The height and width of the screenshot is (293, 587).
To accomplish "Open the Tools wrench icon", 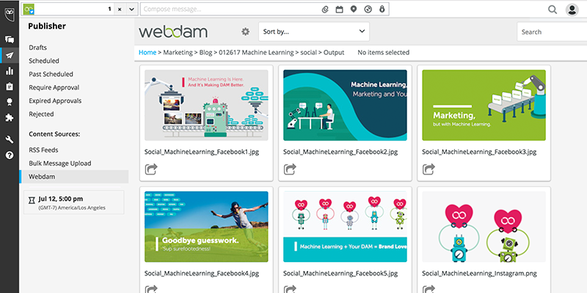I will click(10, 139).
